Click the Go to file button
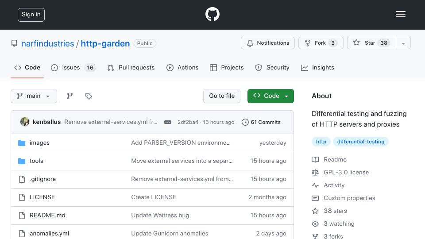425x239 pixels. click(x=222, y=96)
